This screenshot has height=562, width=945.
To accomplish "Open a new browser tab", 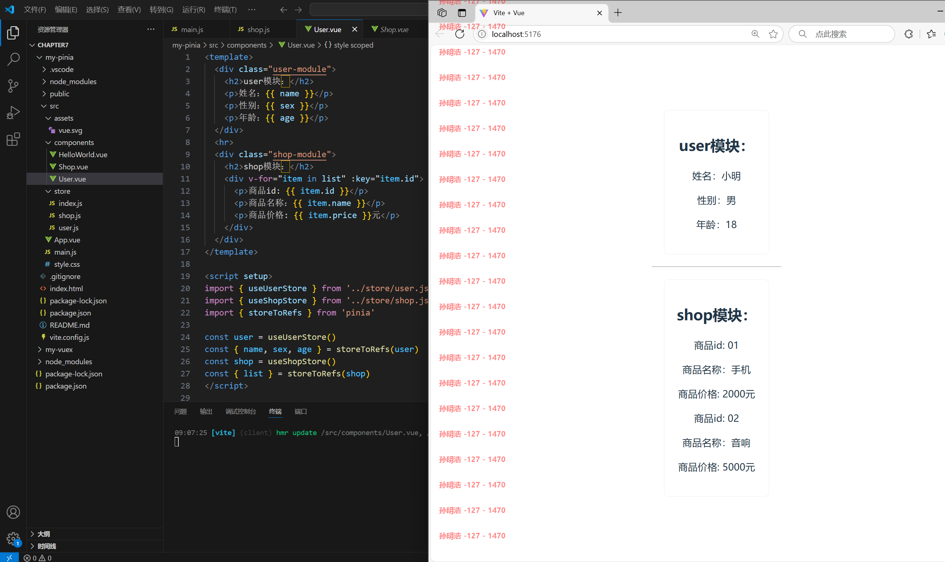I will [617, 13].
